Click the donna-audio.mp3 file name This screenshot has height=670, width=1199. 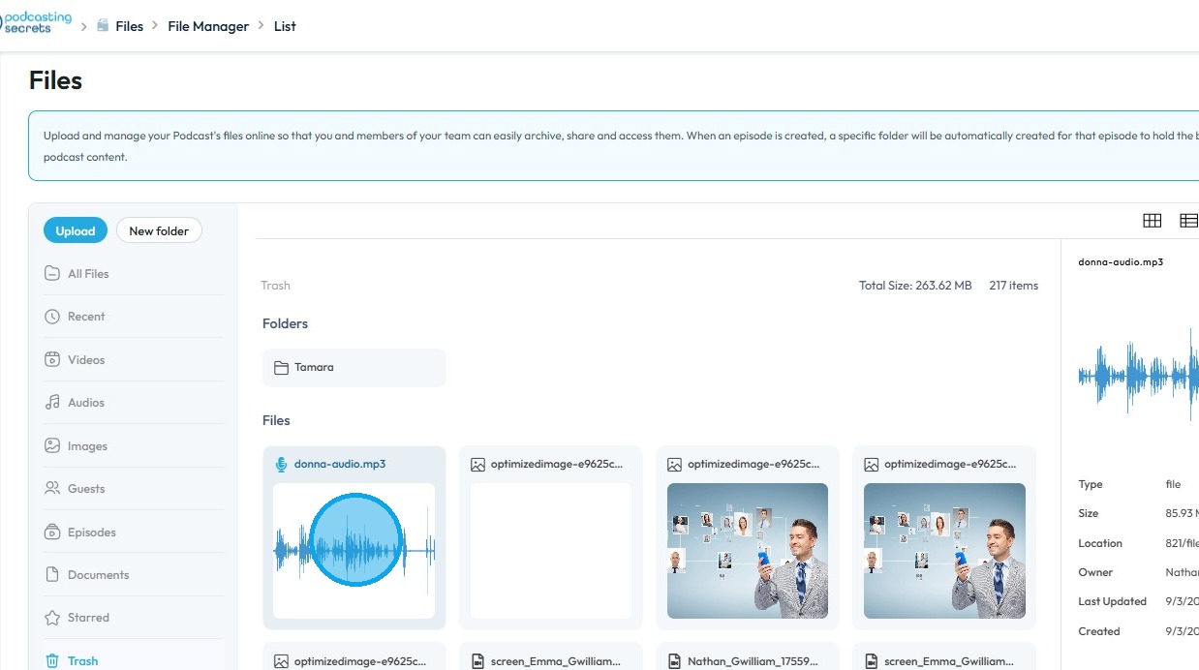(x=340, y=464)
